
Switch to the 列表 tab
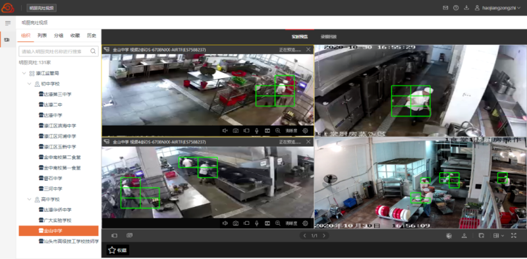[42, 35]
